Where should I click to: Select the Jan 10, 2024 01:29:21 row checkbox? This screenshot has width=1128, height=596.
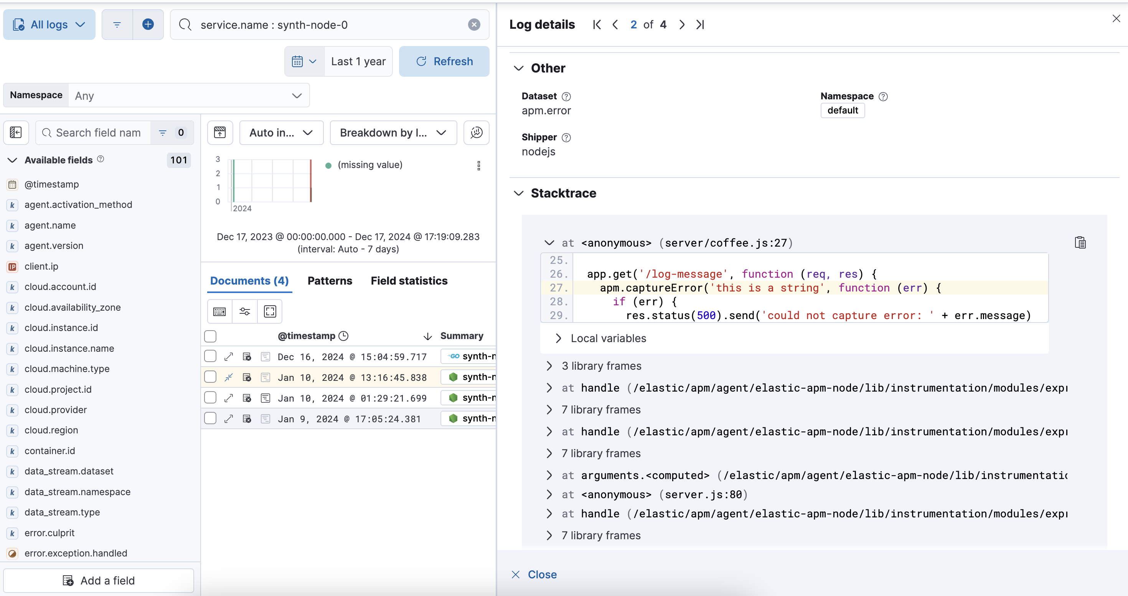point(210,398)
